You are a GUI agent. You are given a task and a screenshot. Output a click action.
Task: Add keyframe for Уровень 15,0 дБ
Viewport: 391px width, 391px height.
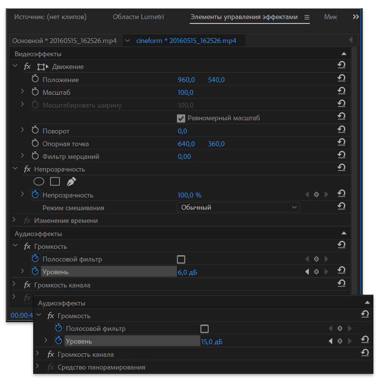tap(340, 341)
